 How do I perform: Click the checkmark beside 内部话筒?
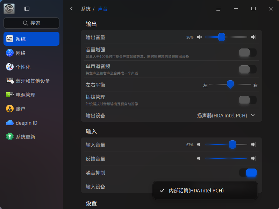(162, 191)
